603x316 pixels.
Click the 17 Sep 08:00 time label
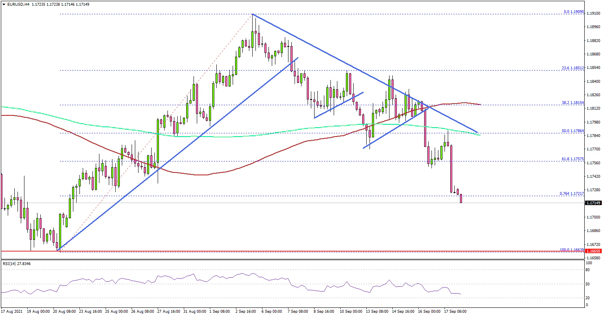pyautogui.click(x=456, y=311)
